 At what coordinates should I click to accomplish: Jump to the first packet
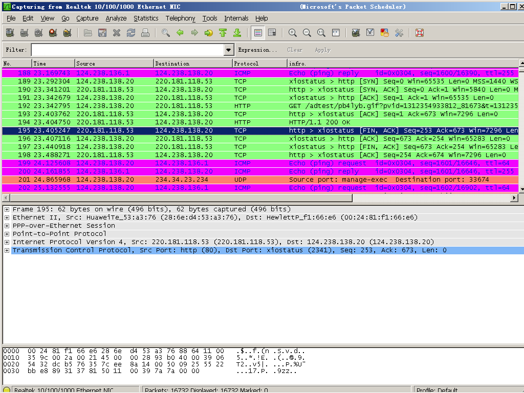pyautogui.click(x=223, y=33)
